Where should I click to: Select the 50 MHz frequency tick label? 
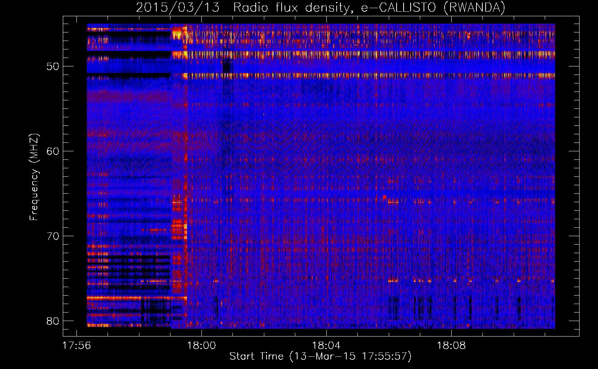[x=53, y=66]
